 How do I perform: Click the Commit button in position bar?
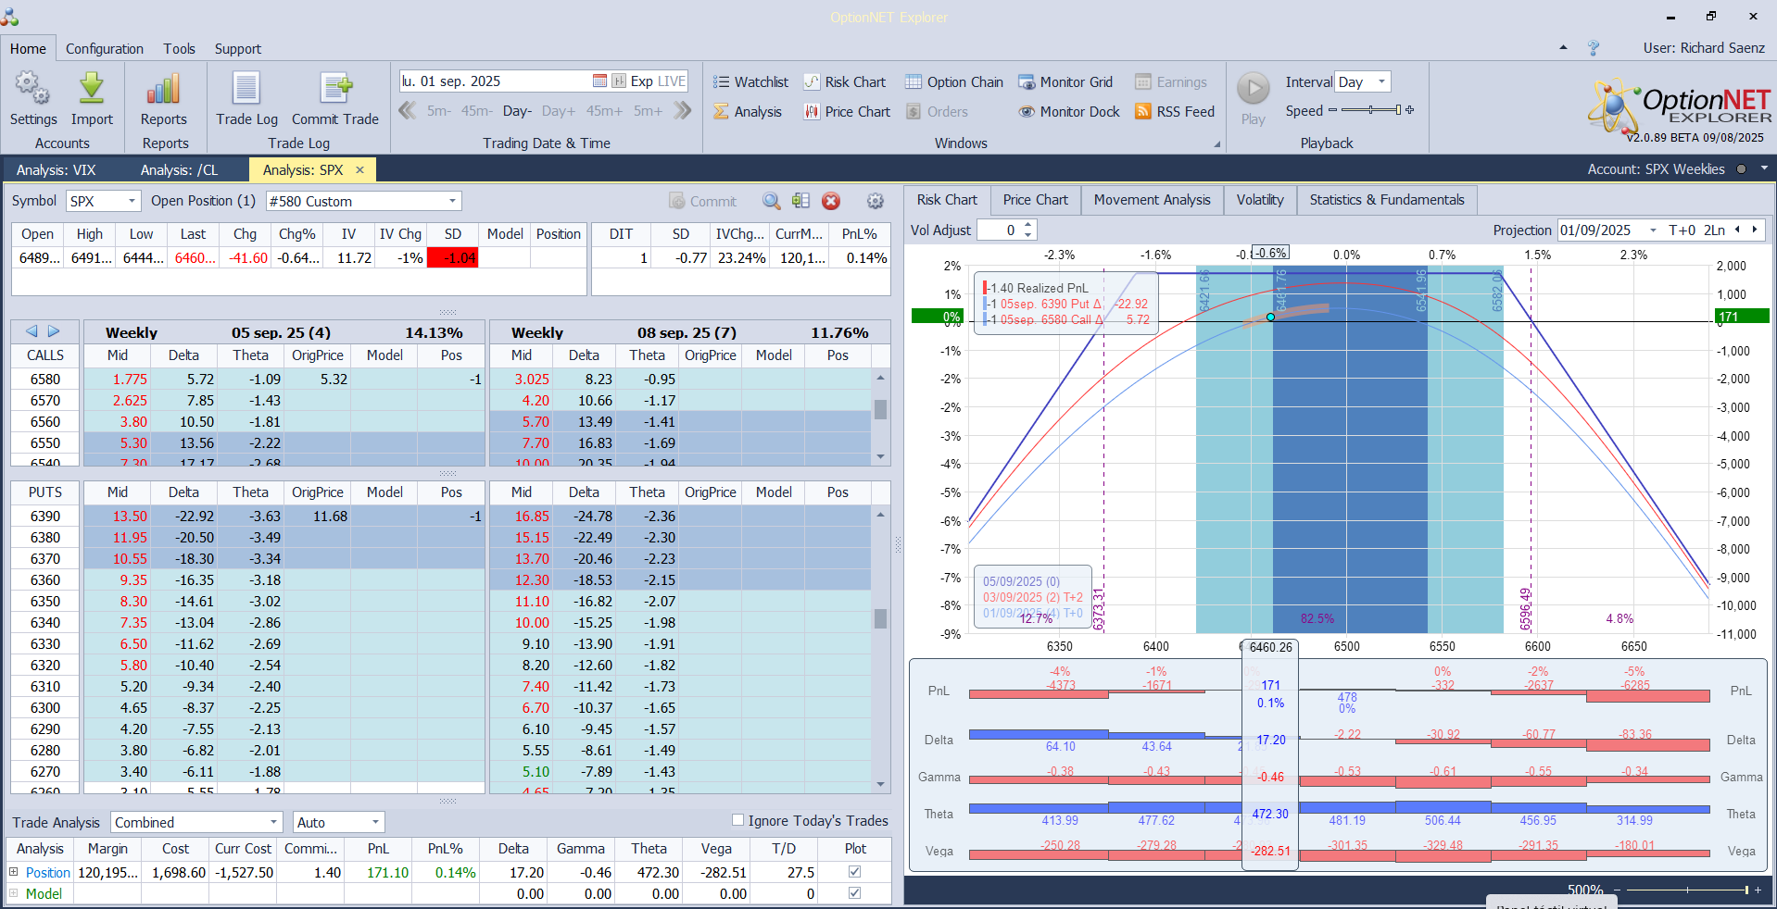click(702, 201)
